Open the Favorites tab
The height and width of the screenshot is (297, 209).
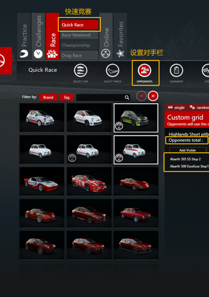(x=120, y=36)
